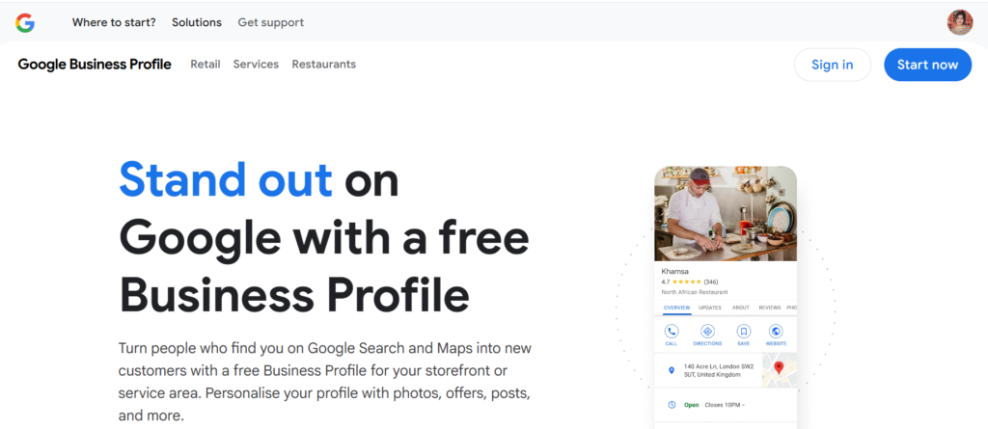The width and height of the screenshot is (988, 429).
Task: Open the user profile avatar
Action: pos(959,22)
